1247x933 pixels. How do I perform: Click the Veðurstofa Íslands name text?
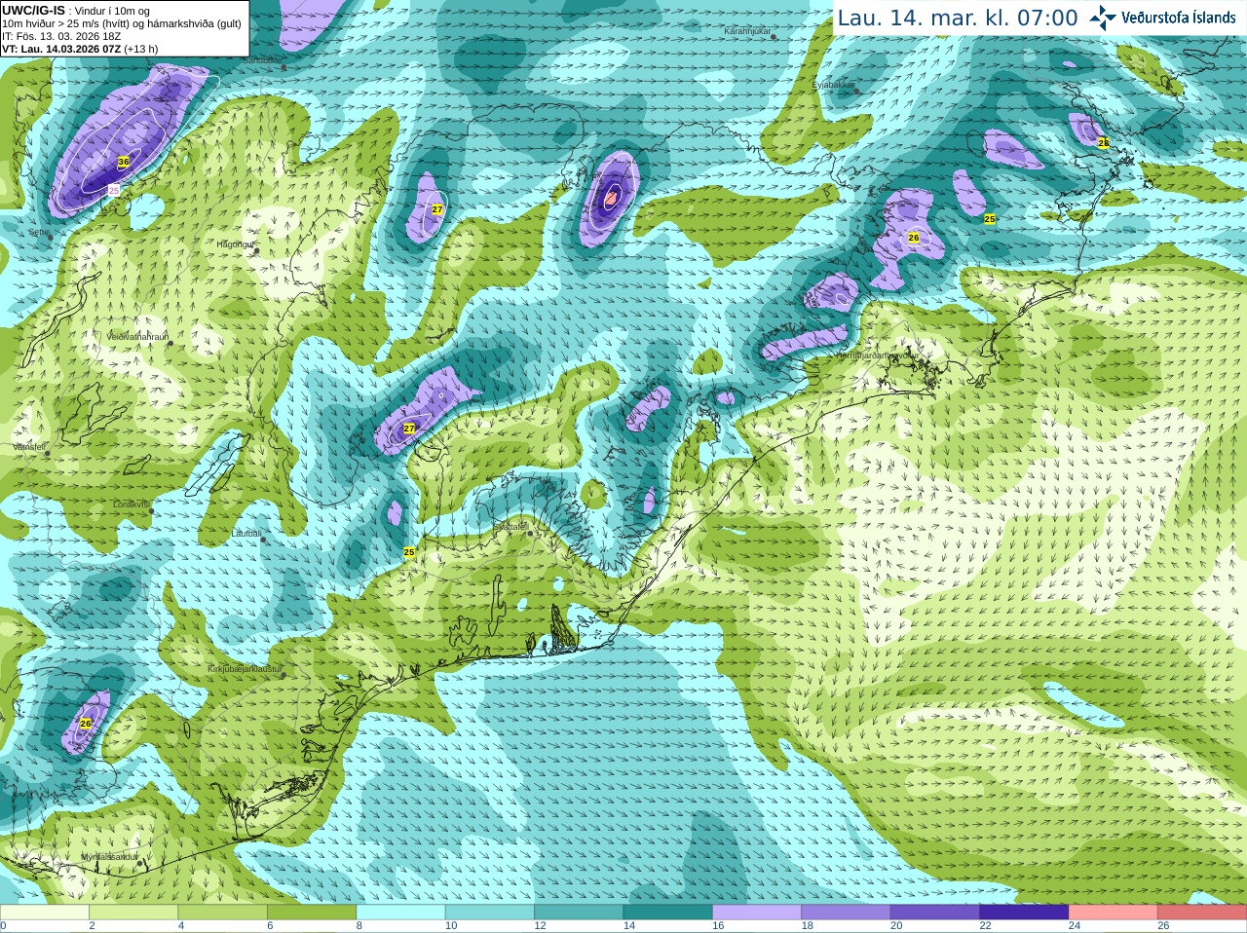1179,18
